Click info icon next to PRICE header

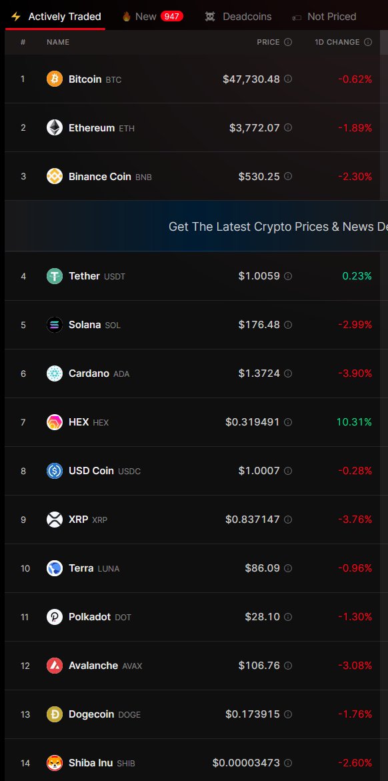coord(288,42)
